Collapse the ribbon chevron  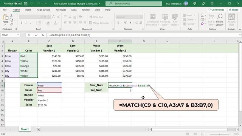[240, 29]
